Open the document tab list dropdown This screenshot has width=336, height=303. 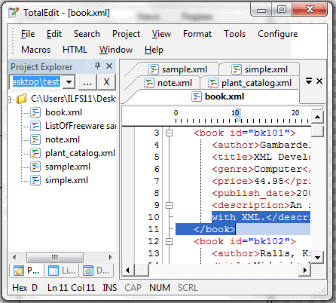pyautogui.click(x=309, y=81)
